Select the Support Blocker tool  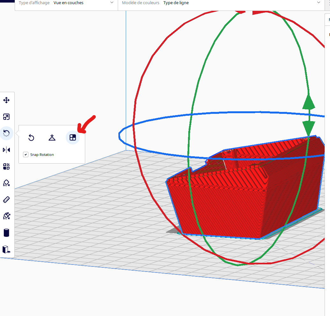tap(6, 183)
